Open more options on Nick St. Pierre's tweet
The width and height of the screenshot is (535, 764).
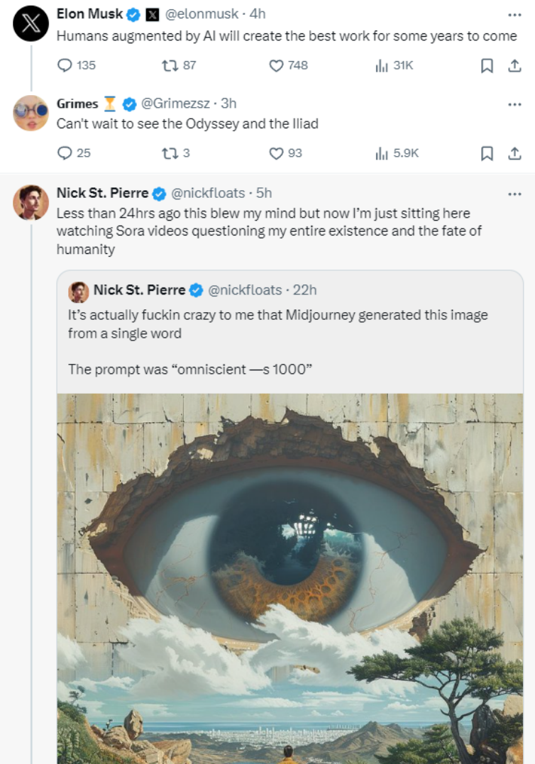[514, 194]
